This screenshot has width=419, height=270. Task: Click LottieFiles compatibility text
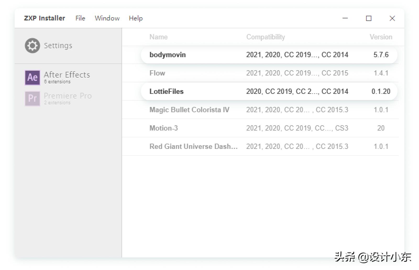(x=297, y=91)
